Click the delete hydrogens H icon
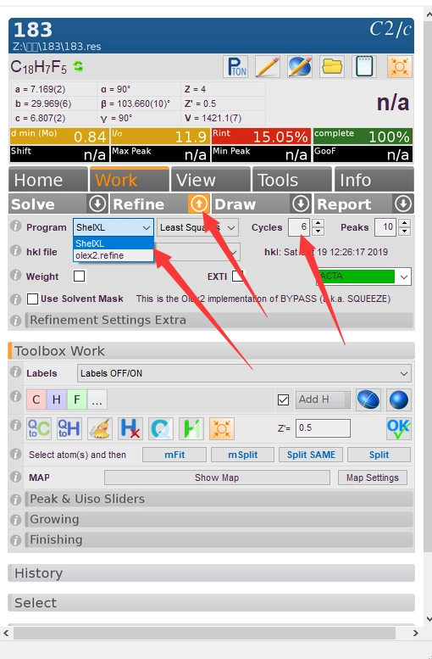Screen dimensions: 432x659 click(130, 428)
